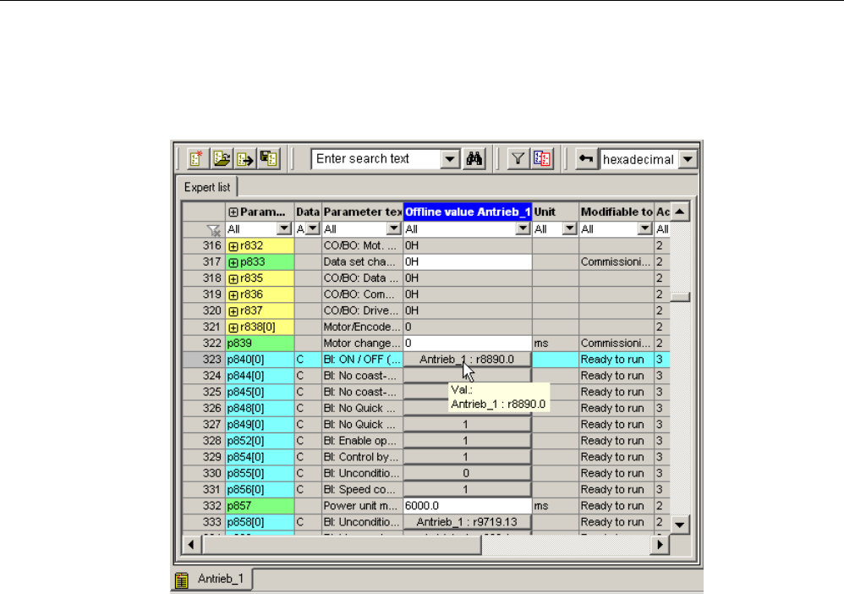Select the p839 parameter cell
Viewport: 844px width, 594px height.
tap(260, 343)
